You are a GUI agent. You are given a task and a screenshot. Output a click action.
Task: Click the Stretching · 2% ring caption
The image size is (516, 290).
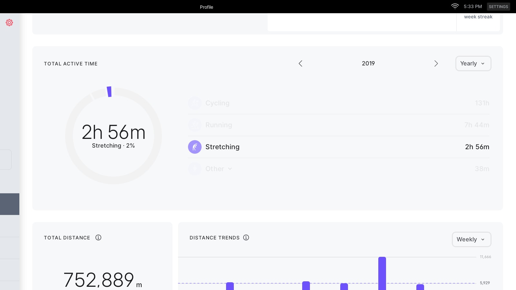(113, 146)
